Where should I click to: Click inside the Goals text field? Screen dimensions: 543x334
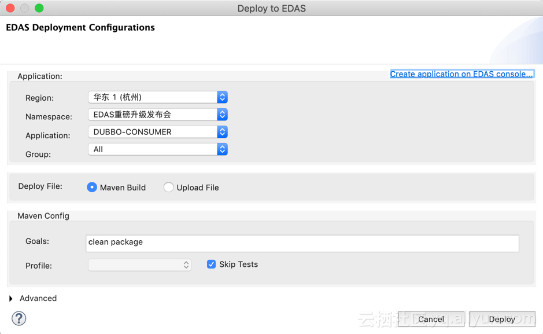coord(301,243)
